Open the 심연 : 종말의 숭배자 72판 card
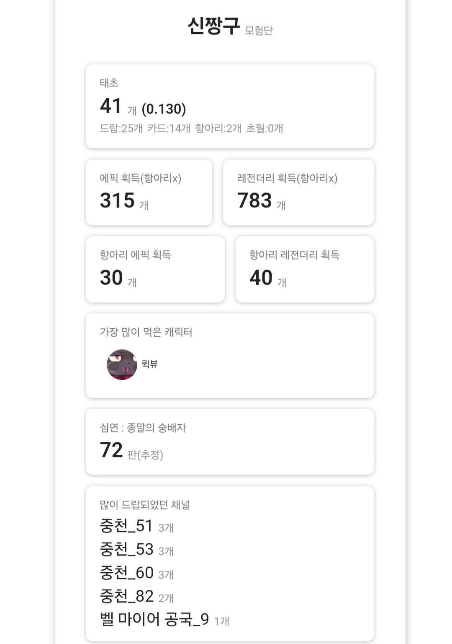This screenshot has width=452, height=644. (x=230, y=442)
